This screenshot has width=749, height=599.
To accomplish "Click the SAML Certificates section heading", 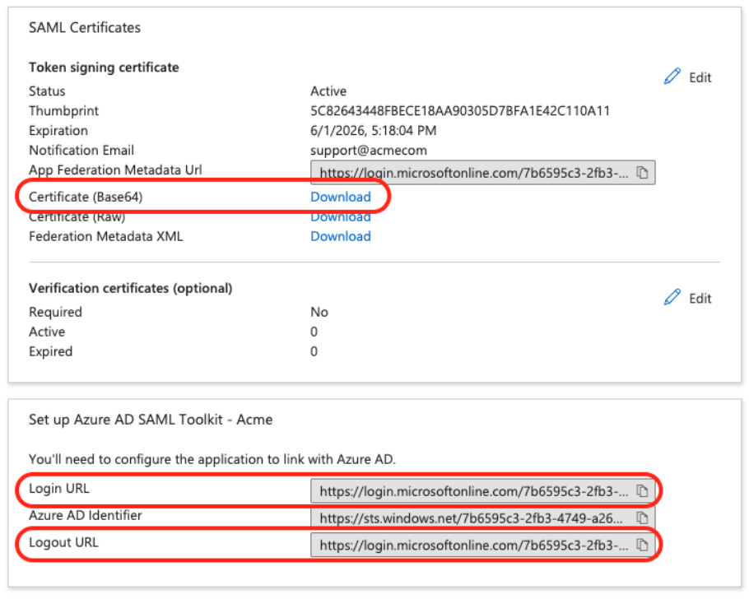I will click(85, 28).
